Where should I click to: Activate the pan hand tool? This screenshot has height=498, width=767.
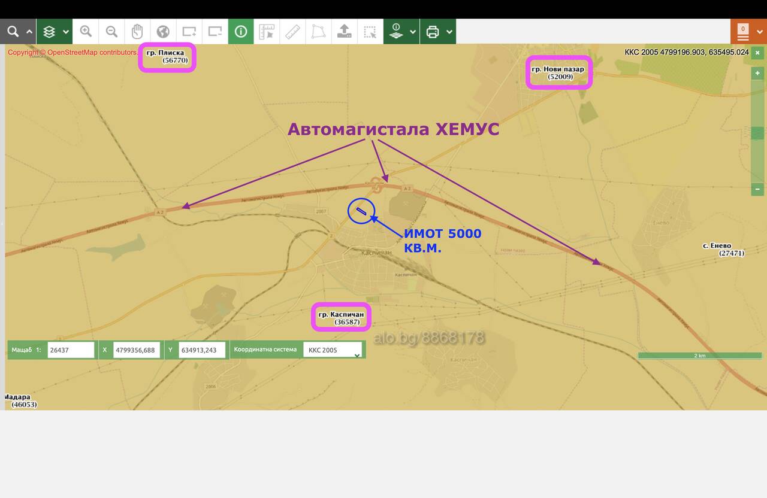coord(137,31)
